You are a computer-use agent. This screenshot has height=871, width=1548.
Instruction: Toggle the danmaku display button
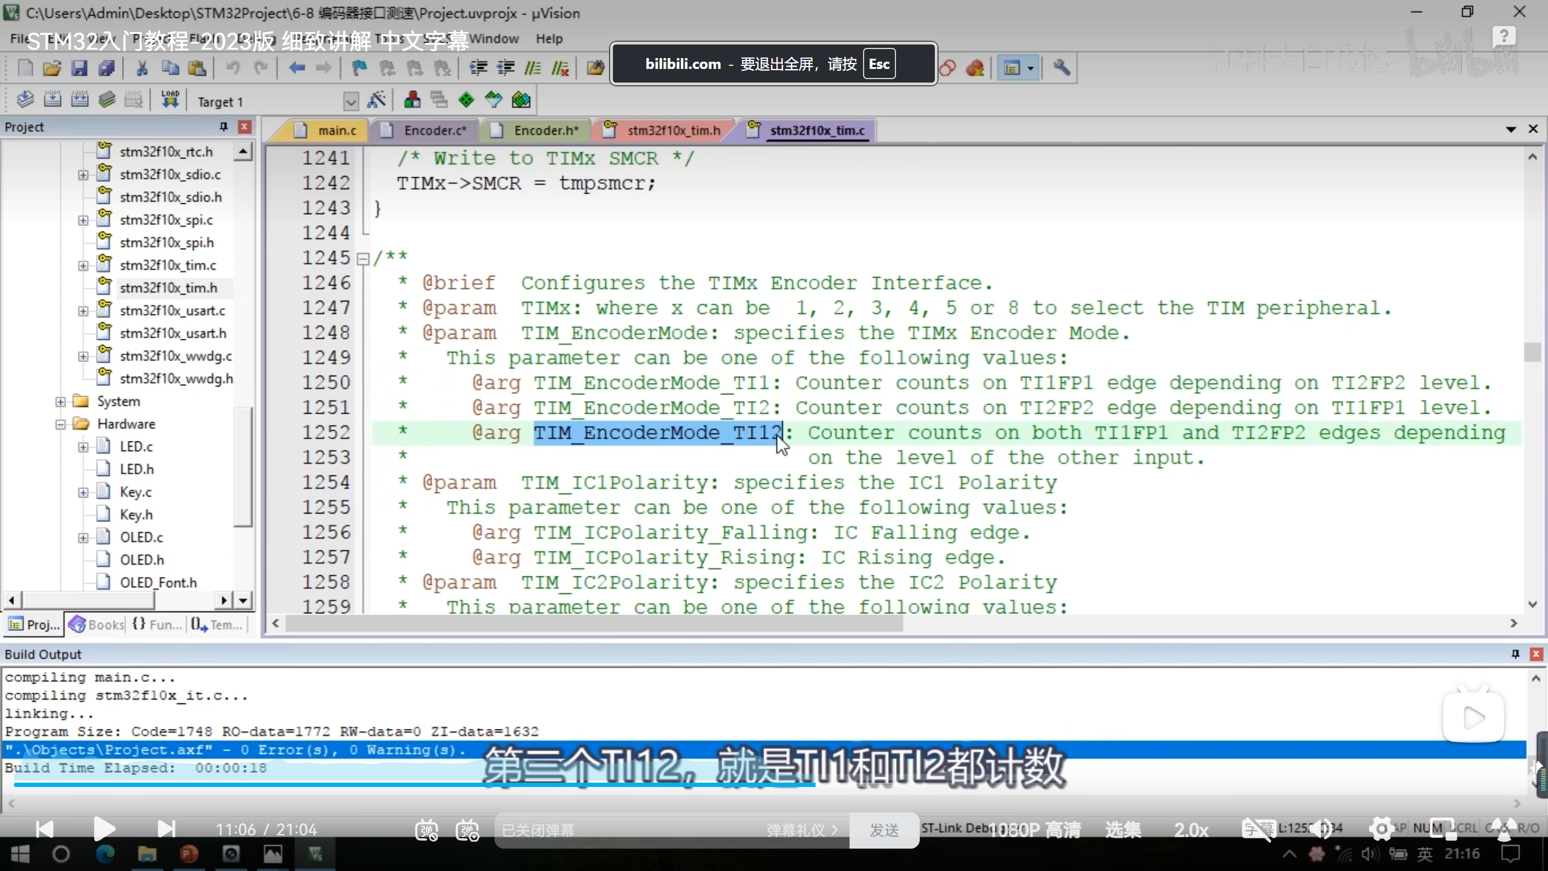426,830
